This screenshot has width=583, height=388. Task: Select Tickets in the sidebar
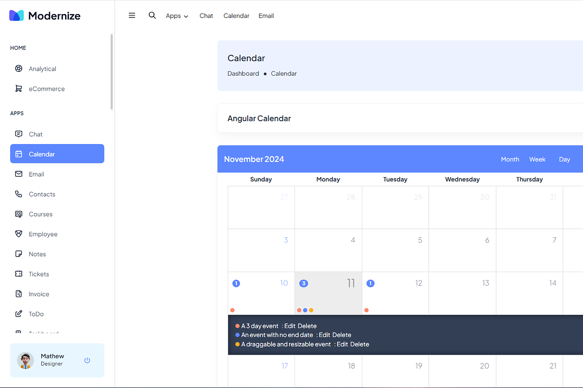(x=57, y=274)
